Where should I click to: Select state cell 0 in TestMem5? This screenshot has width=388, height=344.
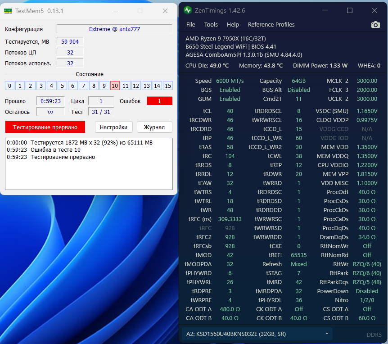(x=9, y=86)
